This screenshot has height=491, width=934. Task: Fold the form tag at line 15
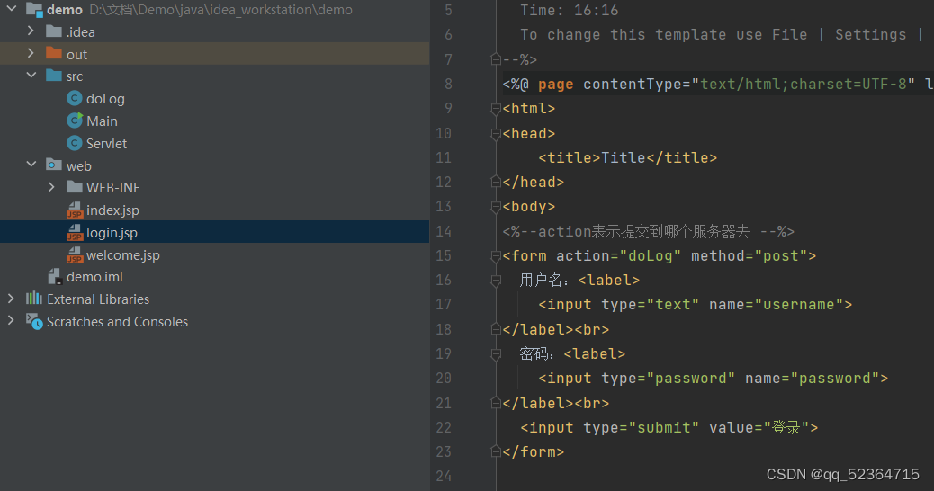pos(496,256)
